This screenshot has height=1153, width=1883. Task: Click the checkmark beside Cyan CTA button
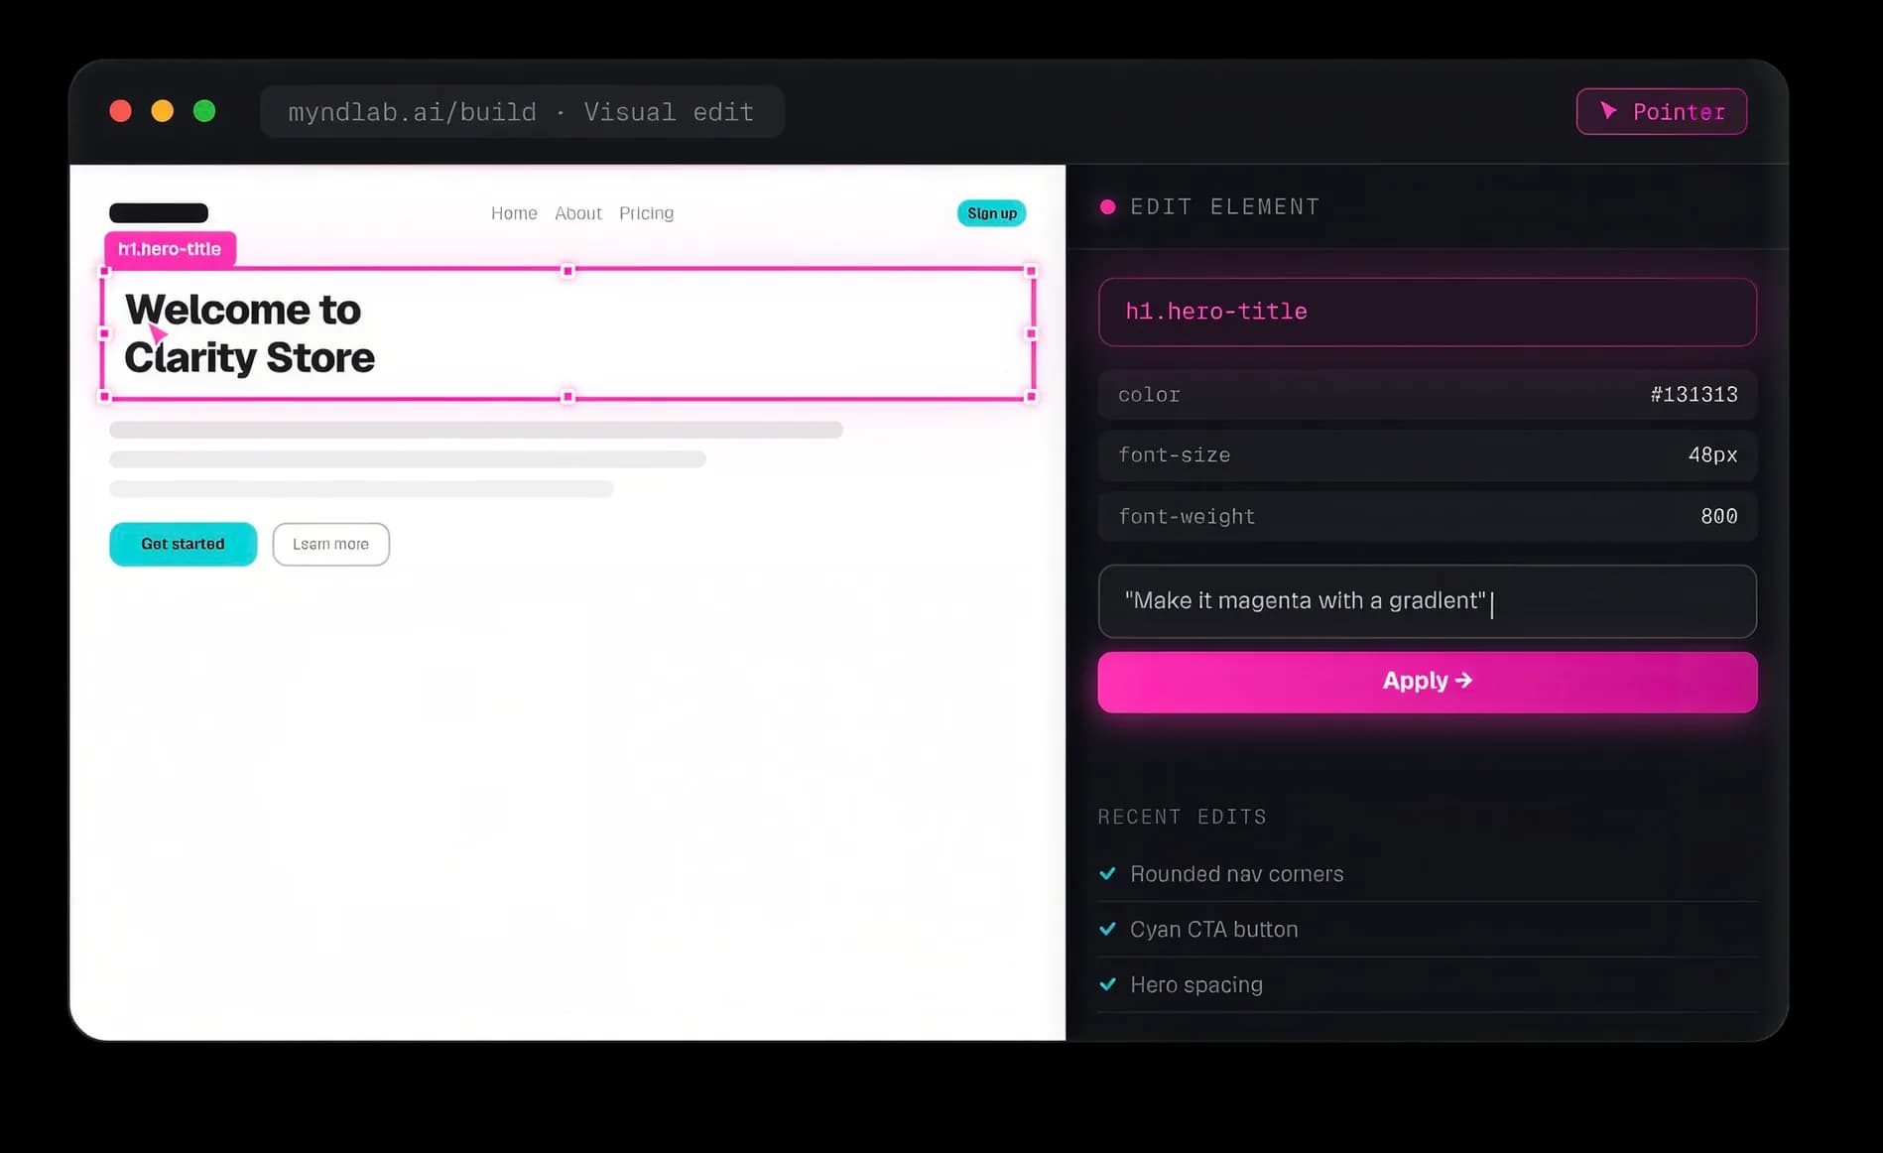coord(1107,929)
